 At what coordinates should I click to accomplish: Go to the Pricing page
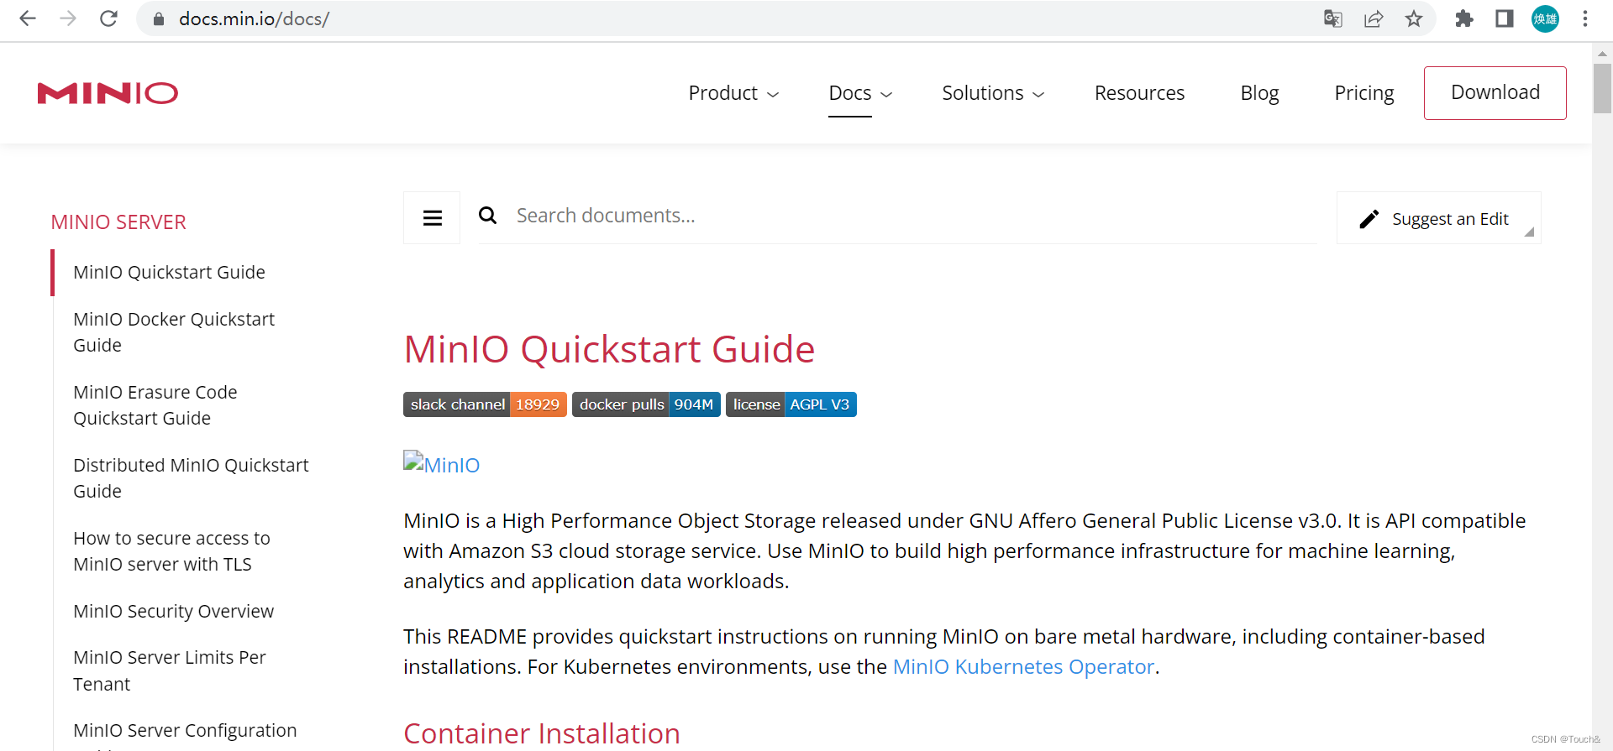(x=1363, y=93)
